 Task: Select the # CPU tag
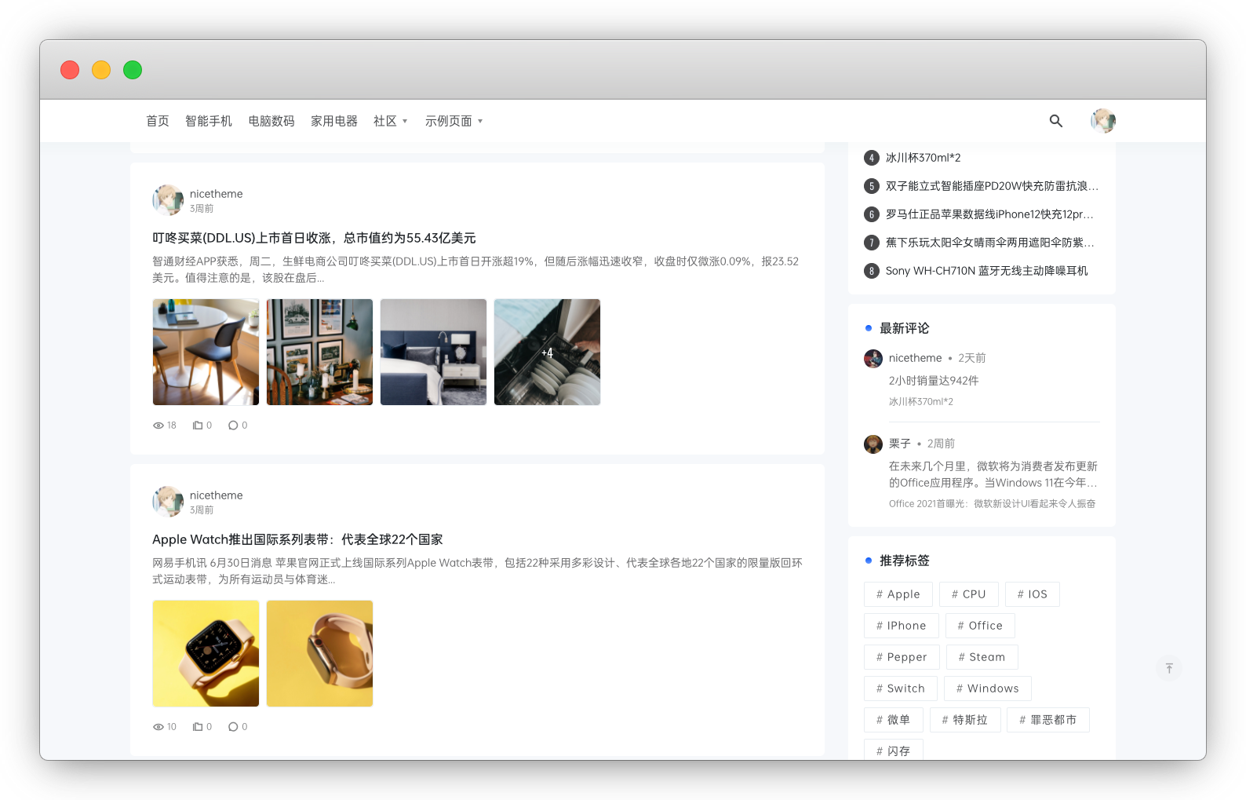pos(969,594)
